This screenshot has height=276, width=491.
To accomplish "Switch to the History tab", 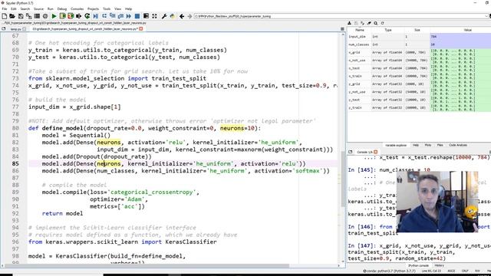I will 439,265.
